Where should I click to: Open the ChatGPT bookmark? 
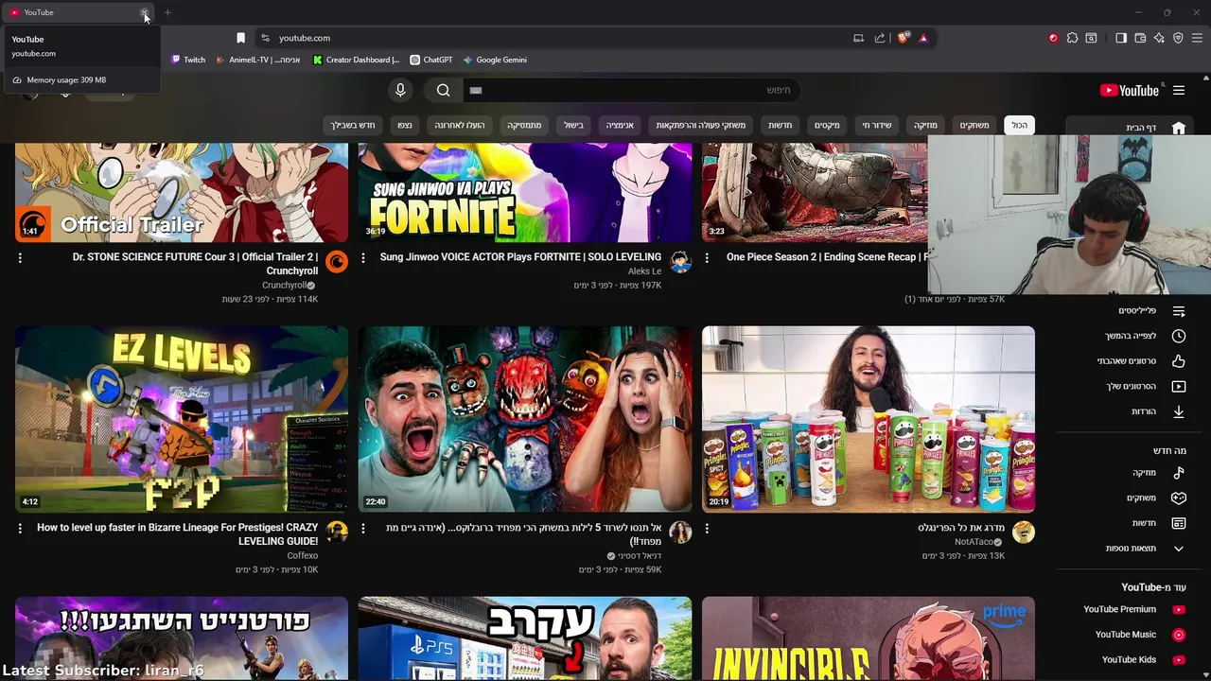click(431, 60)
